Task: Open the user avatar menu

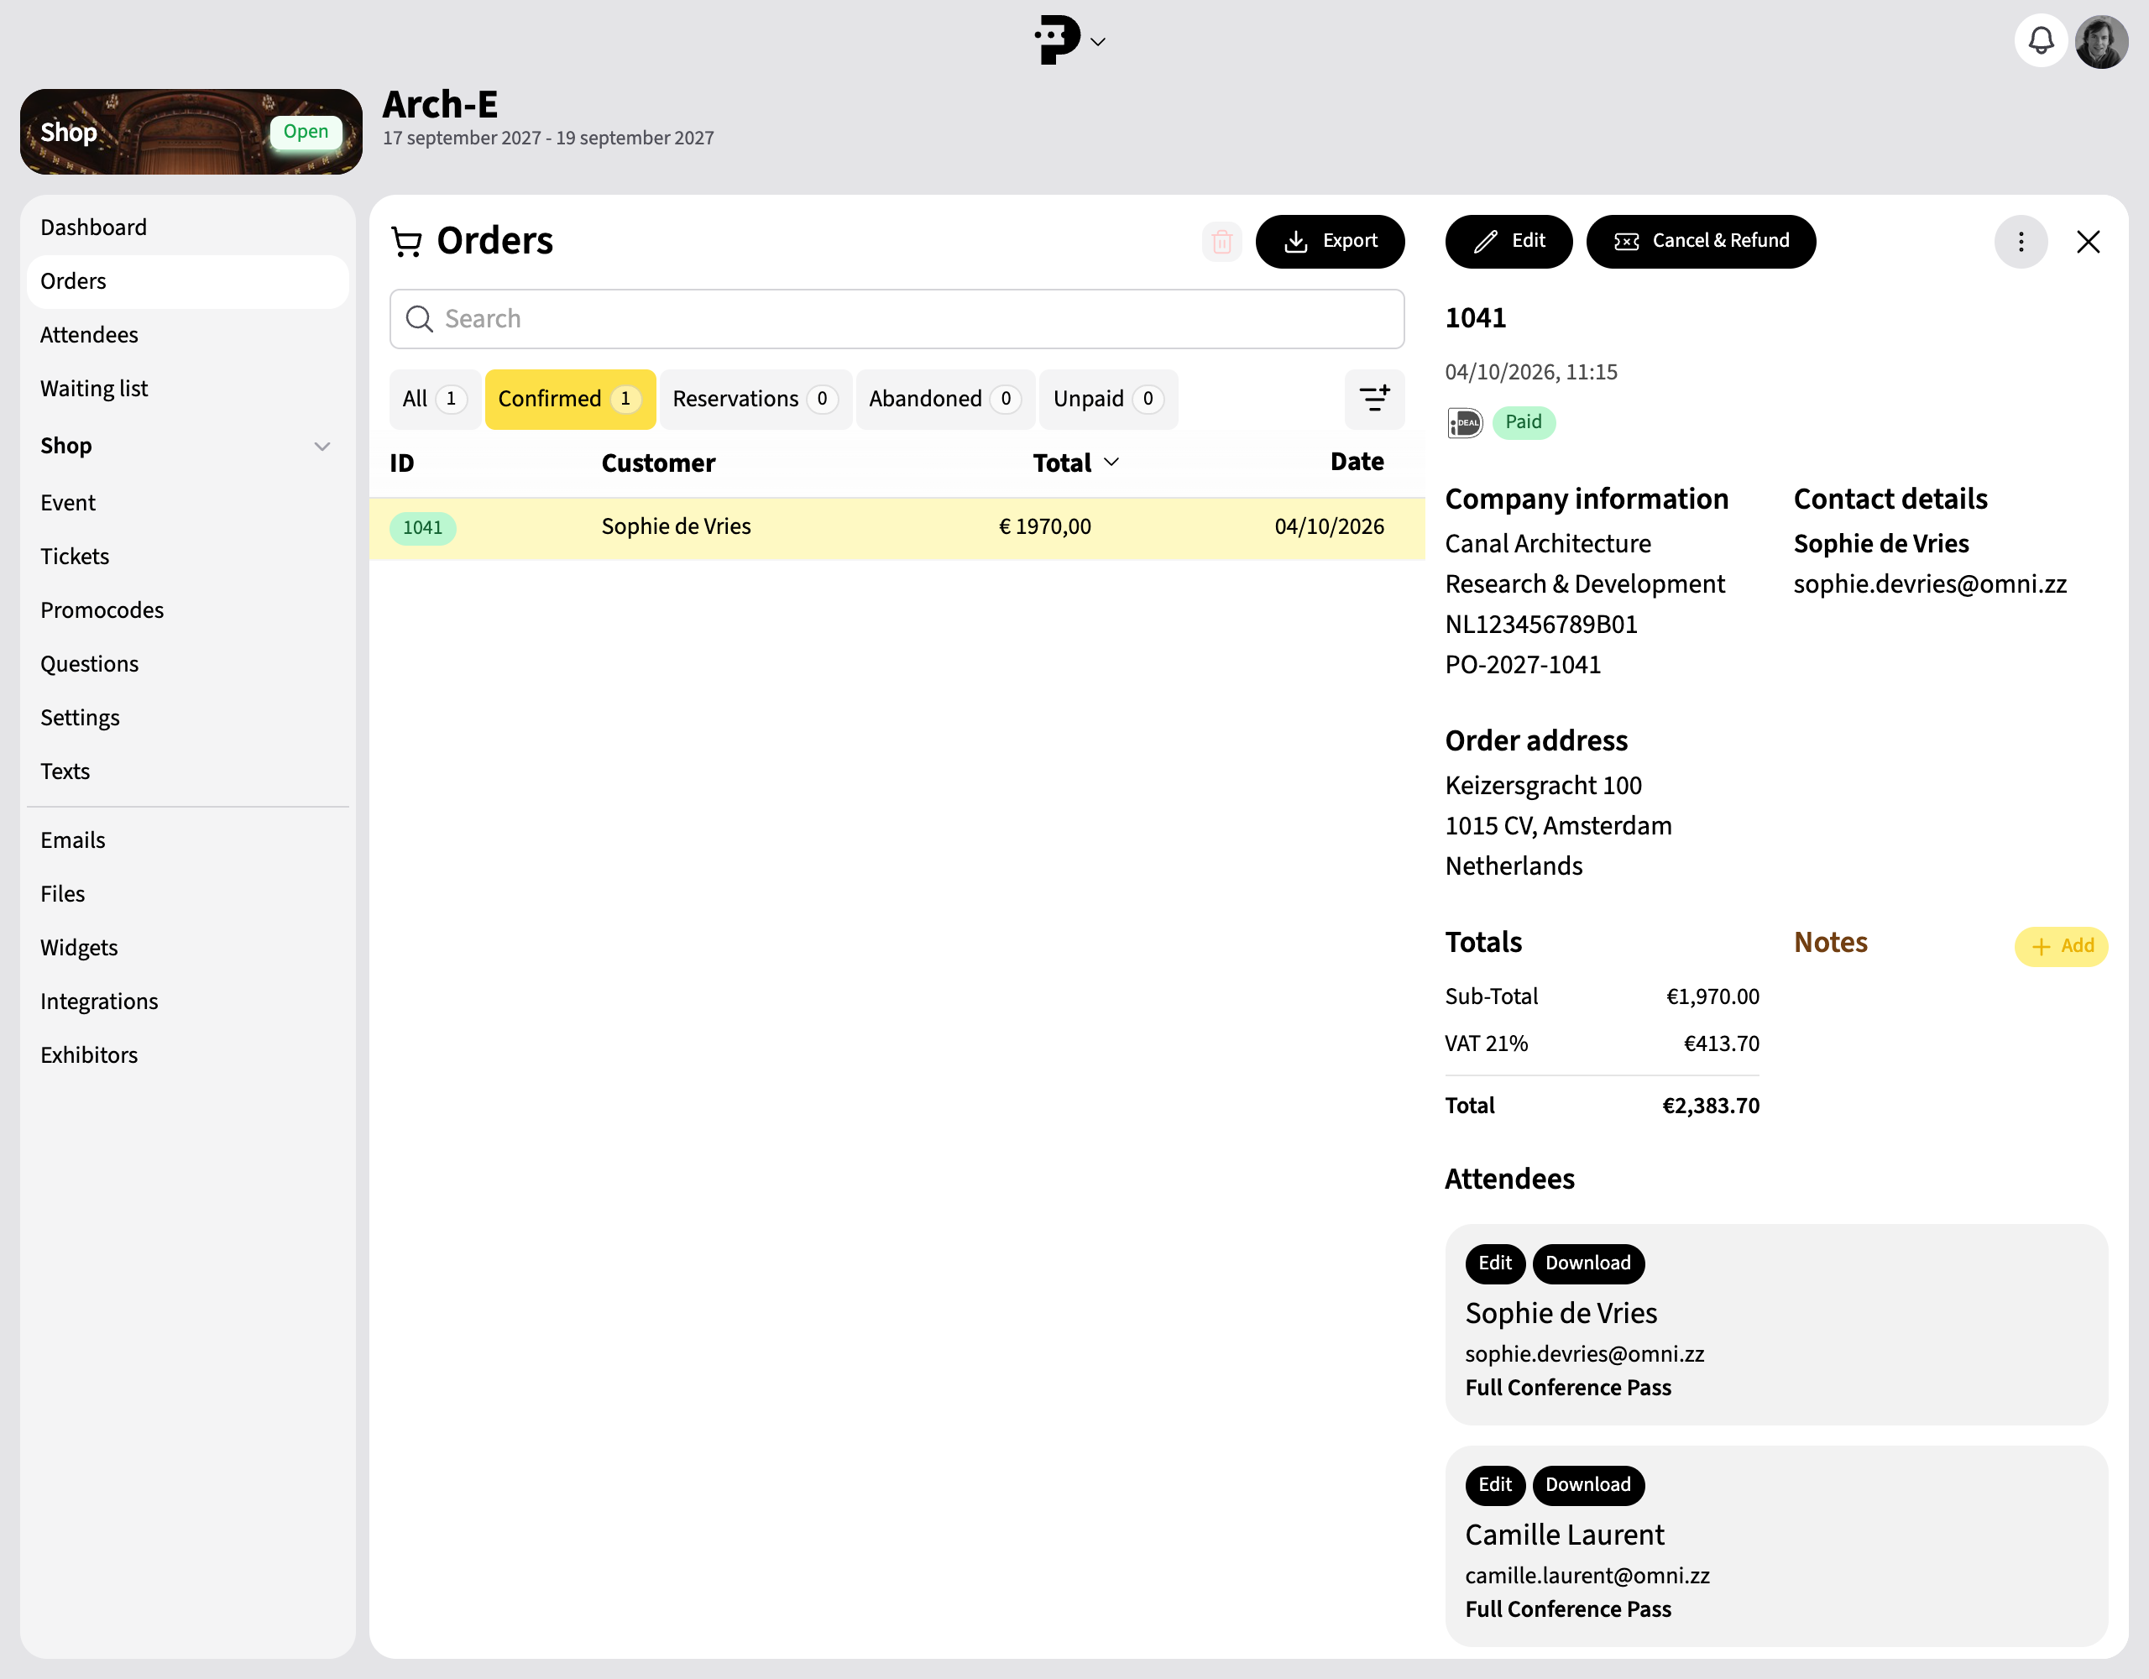Action: coord(2101,40)
